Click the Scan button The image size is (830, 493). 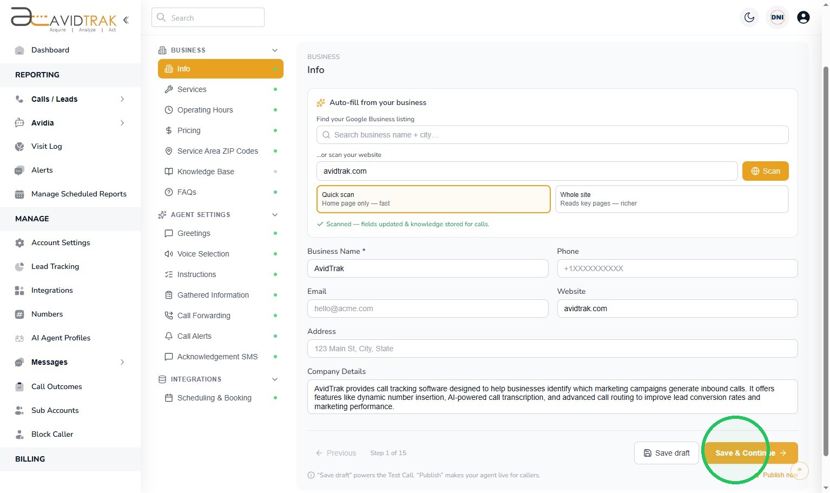pyautogui.click(x=765, y=171)
